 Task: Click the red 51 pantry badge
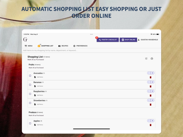pyautogui.click(x=97, y=38)
